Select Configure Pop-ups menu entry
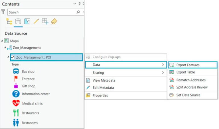The width and height of the screenshot is (219, 129). pos(126,57)
